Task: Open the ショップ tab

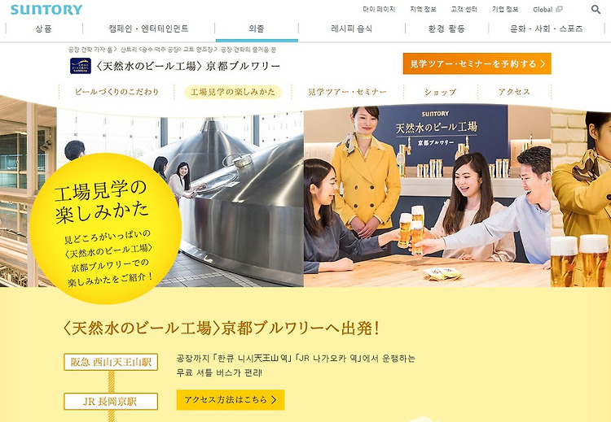Action: [x=440, y=92]
